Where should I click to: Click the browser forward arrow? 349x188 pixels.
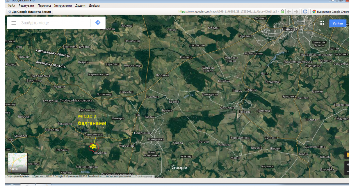pyautogui.click(x=296, y=12)
